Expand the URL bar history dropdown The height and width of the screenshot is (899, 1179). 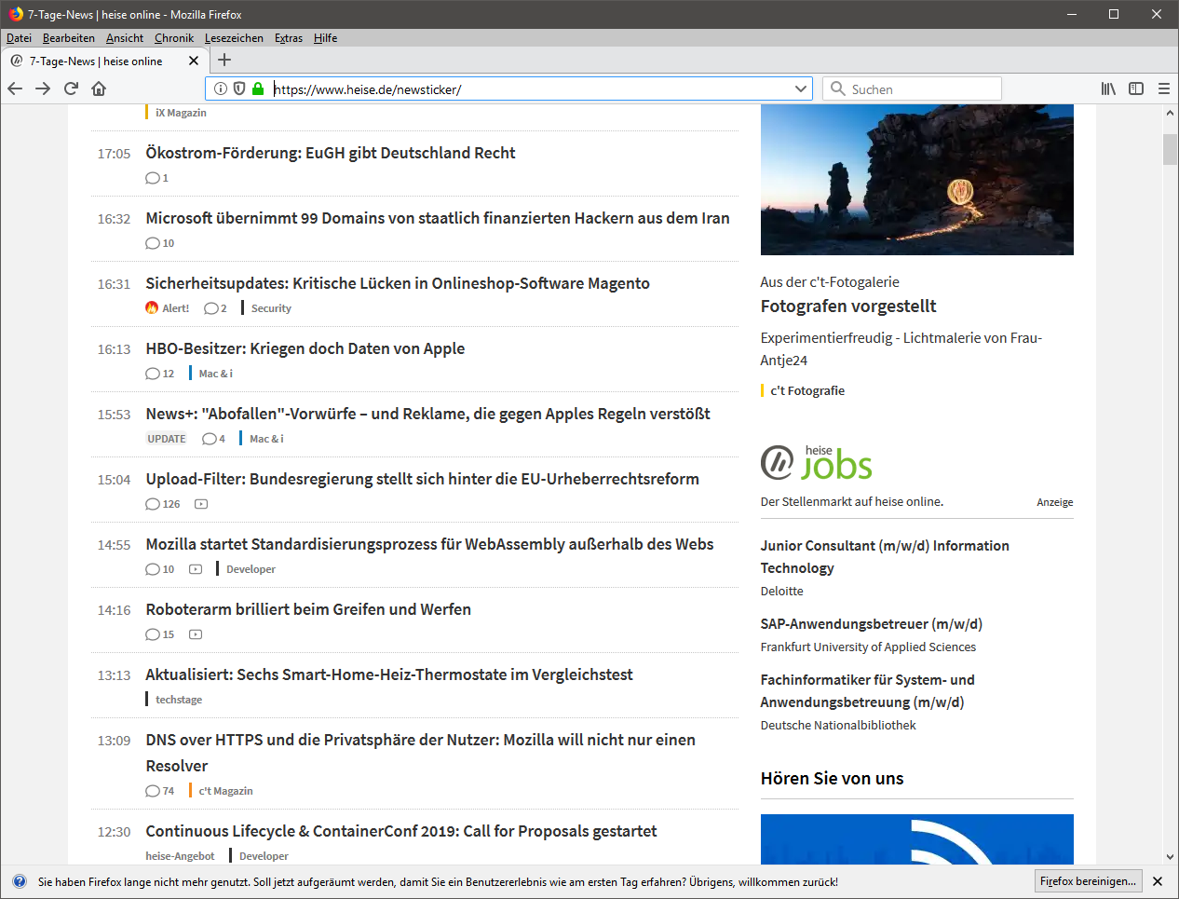click(801, 89)
